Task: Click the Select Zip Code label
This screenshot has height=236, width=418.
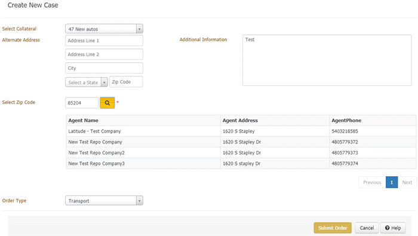Action: [19, 102]
